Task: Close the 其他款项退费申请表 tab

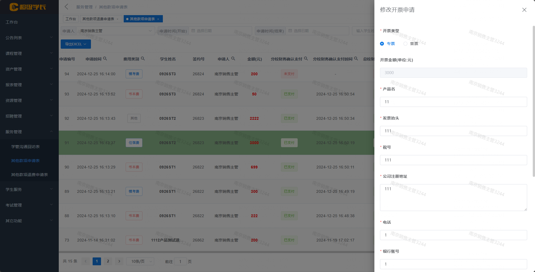Action: point(118,19)
